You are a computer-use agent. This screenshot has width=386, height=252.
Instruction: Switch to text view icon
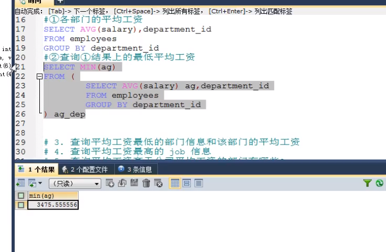(x=199, y=183)
